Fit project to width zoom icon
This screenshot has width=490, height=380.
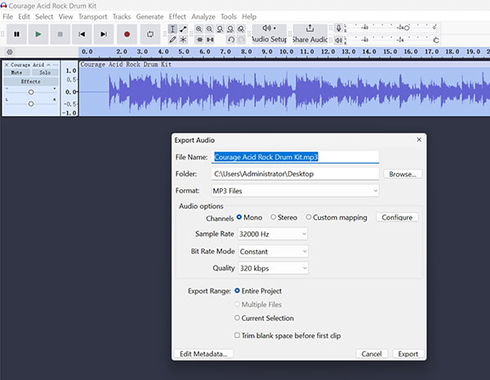pos(230,29)
